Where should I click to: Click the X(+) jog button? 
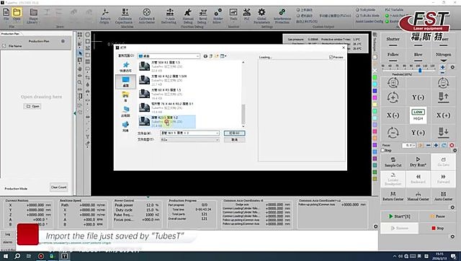[x=443, y=115]
